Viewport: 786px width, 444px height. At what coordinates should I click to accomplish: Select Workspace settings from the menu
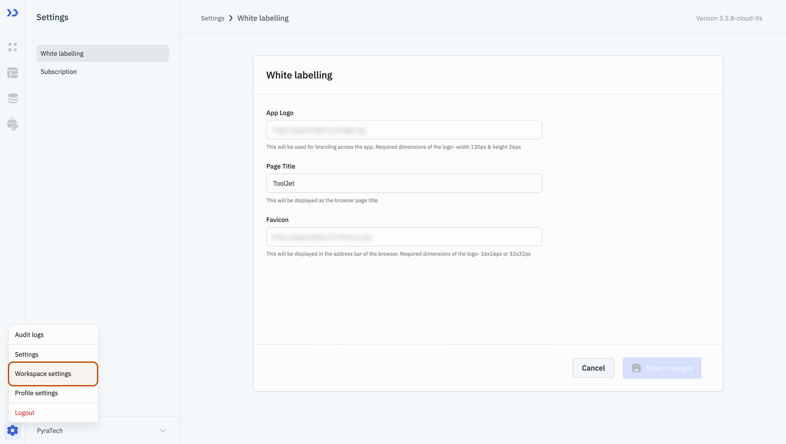tap(42, 374)
